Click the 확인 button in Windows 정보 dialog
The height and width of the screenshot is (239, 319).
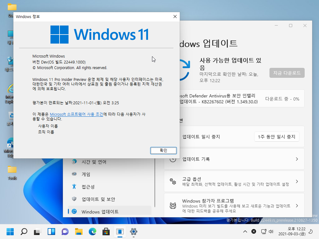click(163, 150)
